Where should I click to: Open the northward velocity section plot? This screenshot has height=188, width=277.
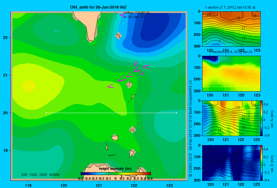231,118
